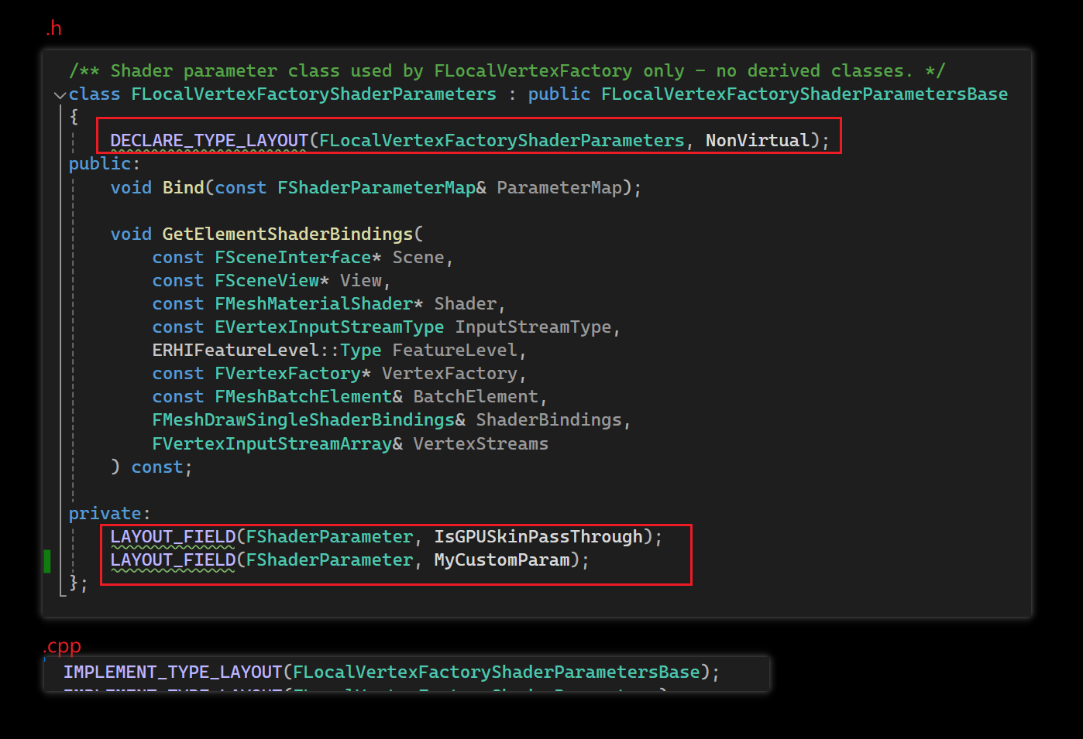The height and width of the screenshot is (739, 1083).
Task: Click the FMeshMaterialShader type name
Action: pos(314,304)
